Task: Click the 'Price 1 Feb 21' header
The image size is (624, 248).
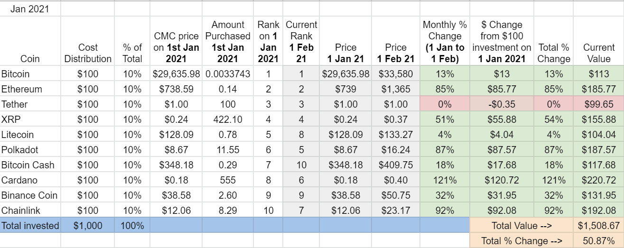Action: pos(396,41)
